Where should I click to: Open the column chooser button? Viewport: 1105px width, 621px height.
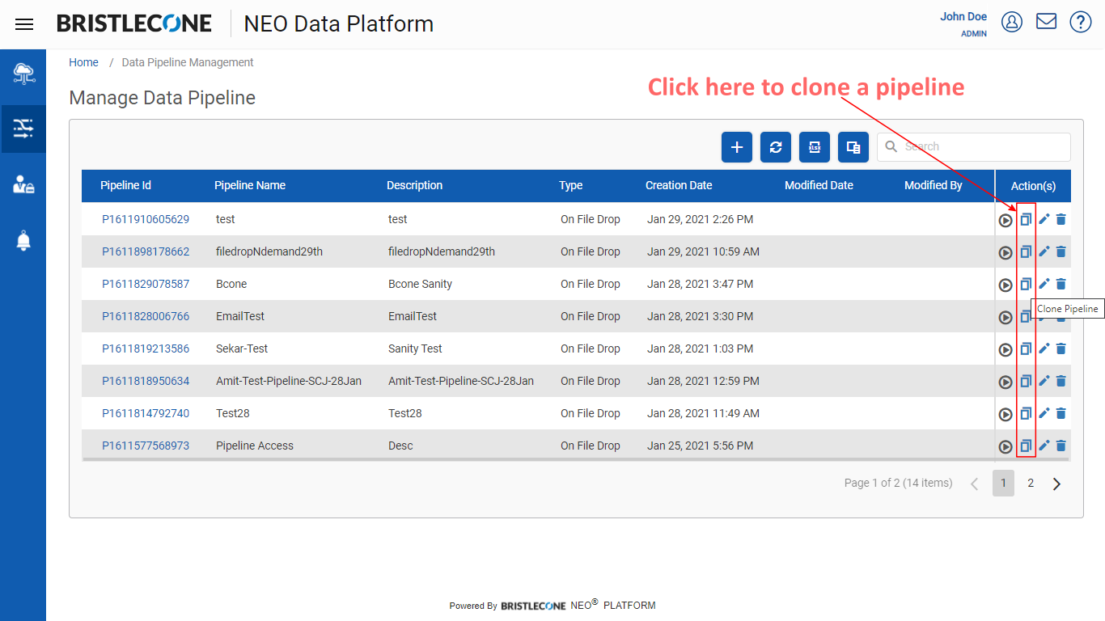pos(853,147)
